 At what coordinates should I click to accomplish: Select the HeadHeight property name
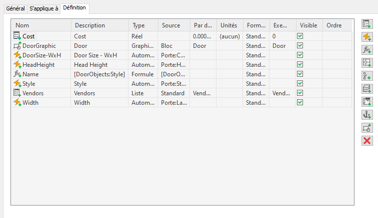(38, 64)
